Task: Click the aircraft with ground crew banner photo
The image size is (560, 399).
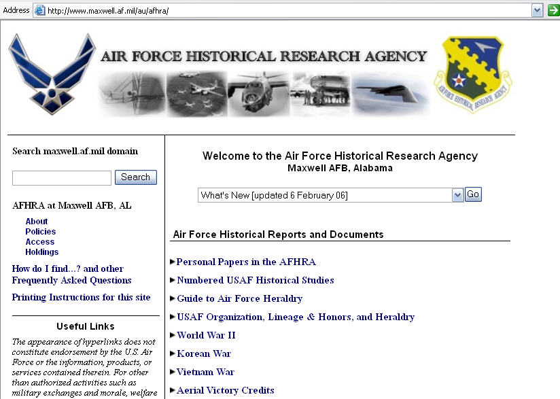Action: coord(321,94)
